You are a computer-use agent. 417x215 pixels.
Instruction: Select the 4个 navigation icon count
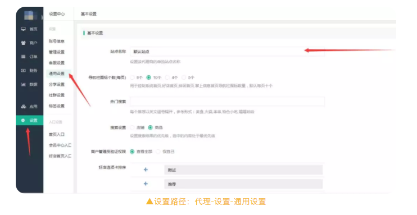pos(167,77)
